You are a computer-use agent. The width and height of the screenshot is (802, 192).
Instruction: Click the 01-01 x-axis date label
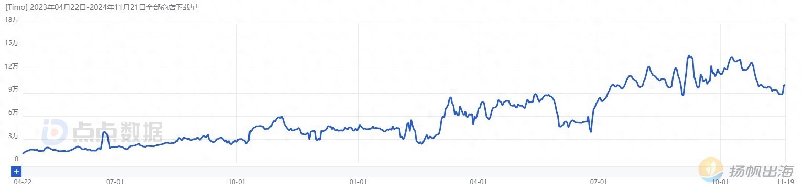pyautogui.click(x=357, y=182)
